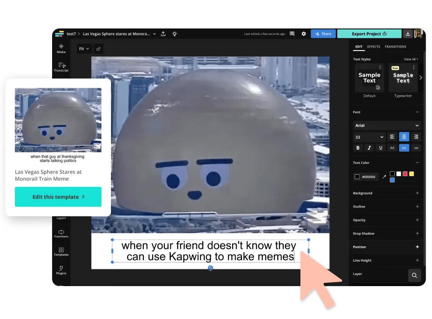Open the Typewriter text style options menu
Image resolution: width=432 pixels, height=319 pixels.
[413, 67]
